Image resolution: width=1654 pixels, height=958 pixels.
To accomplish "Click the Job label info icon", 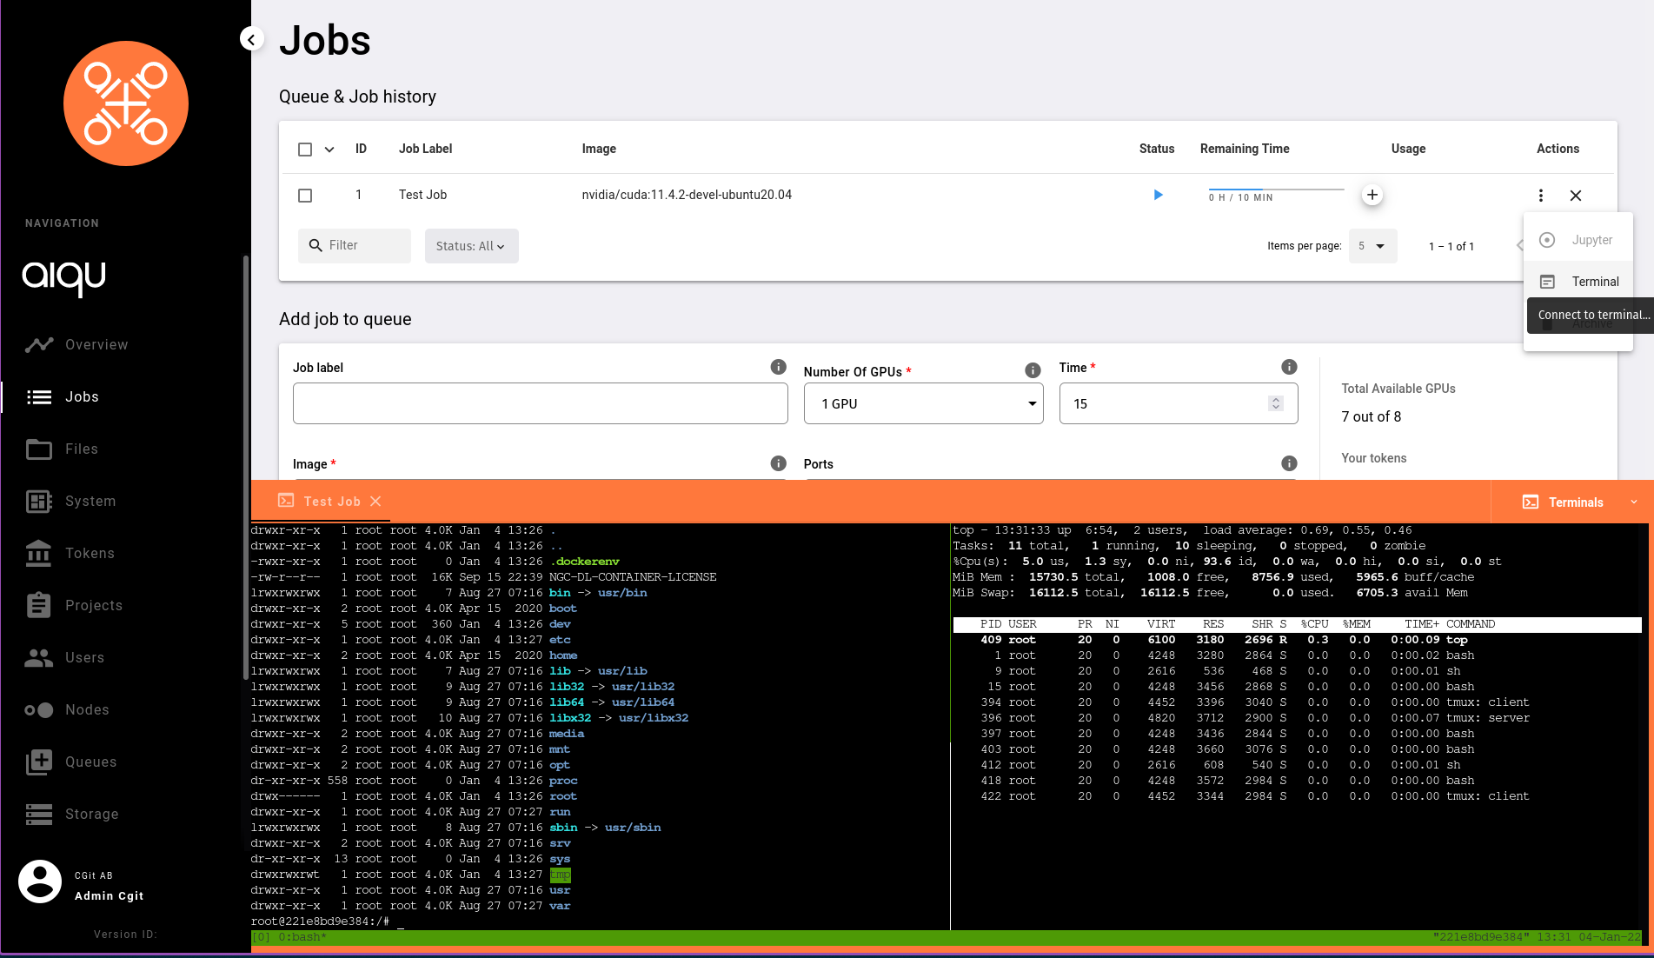I will tap(778, 367).
